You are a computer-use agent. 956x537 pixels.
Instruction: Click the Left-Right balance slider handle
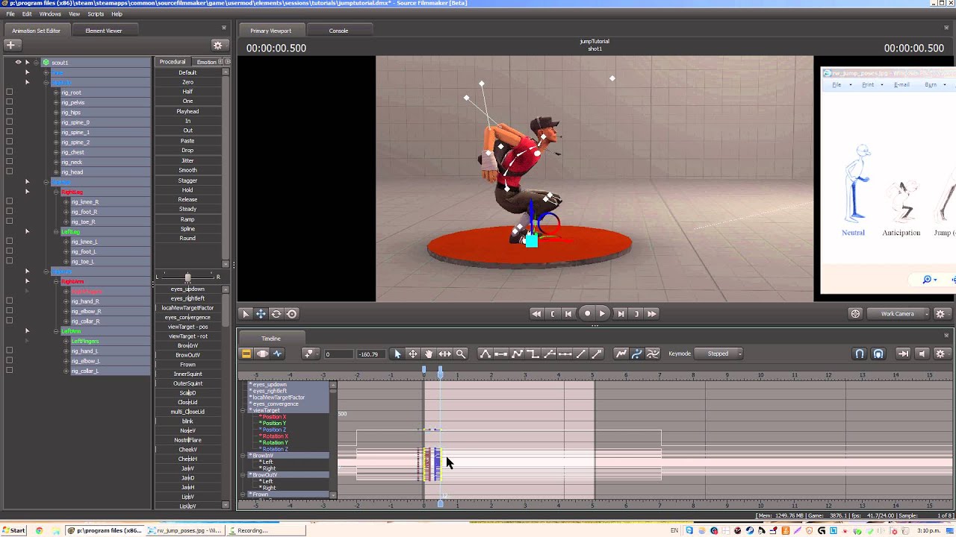tap(187, 277)
